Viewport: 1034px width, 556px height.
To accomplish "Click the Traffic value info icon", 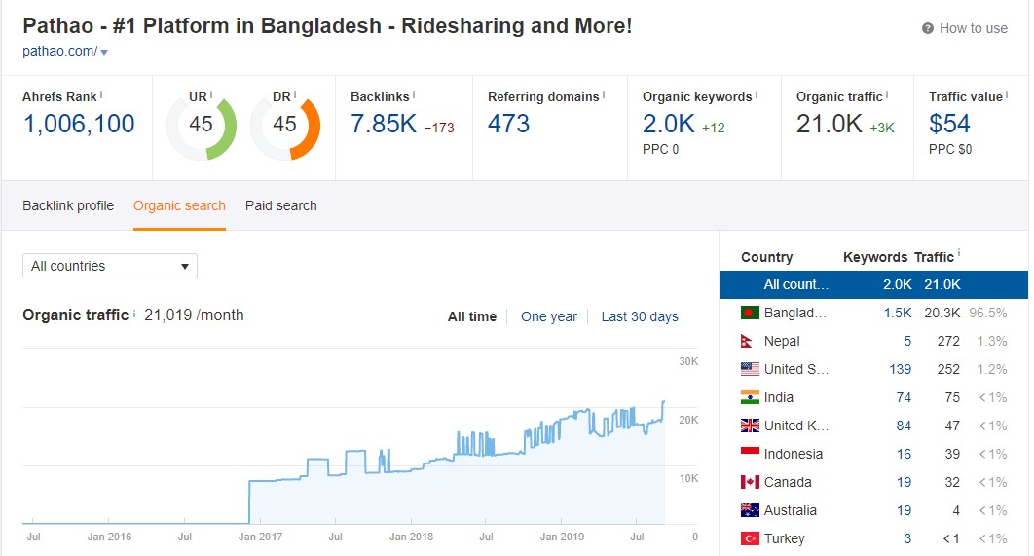I will [x=1007, y=95].
